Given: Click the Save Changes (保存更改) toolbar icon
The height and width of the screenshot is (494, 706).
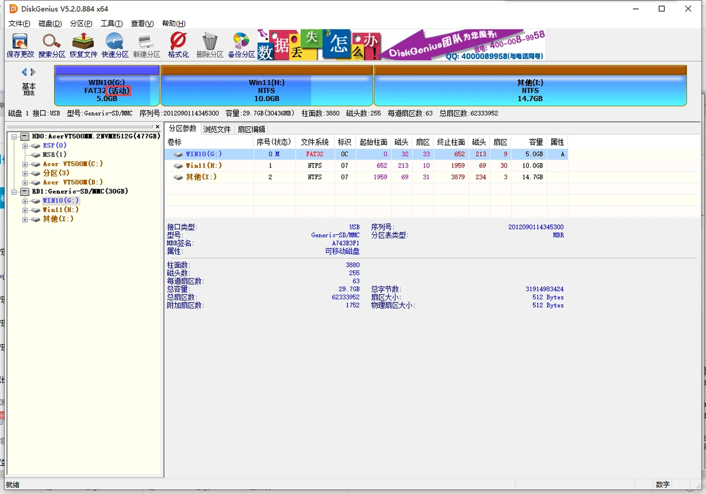Looking at the screenshot, I should click(x=20, y=45).
